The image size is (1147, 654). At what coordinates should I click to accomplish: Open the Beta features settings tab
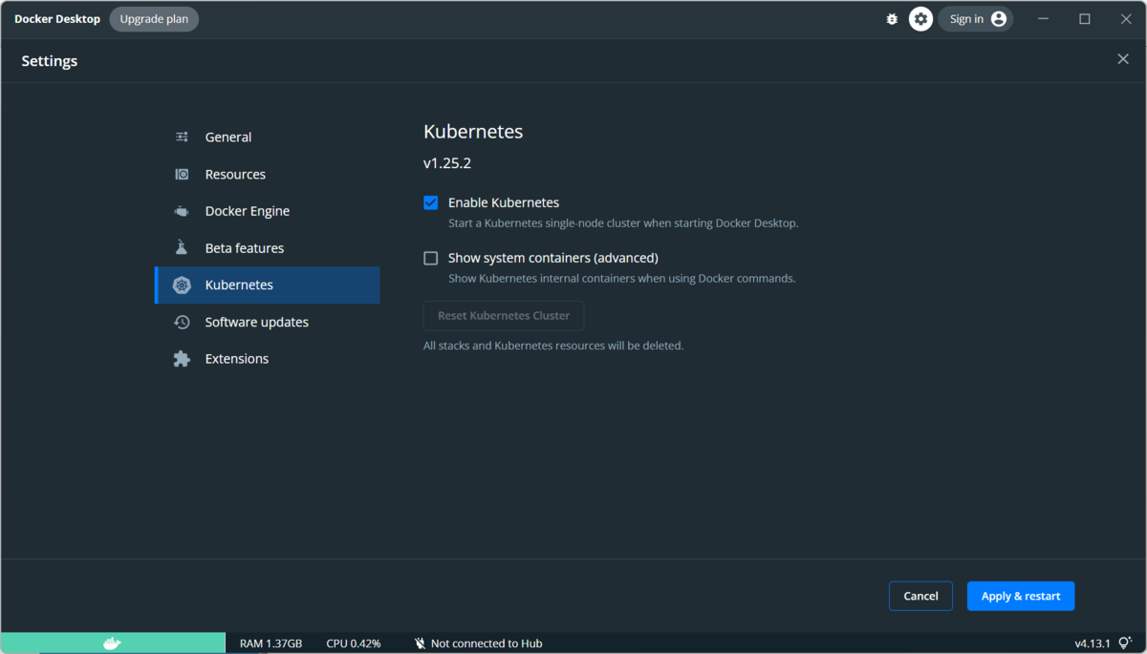click(267, 248)
